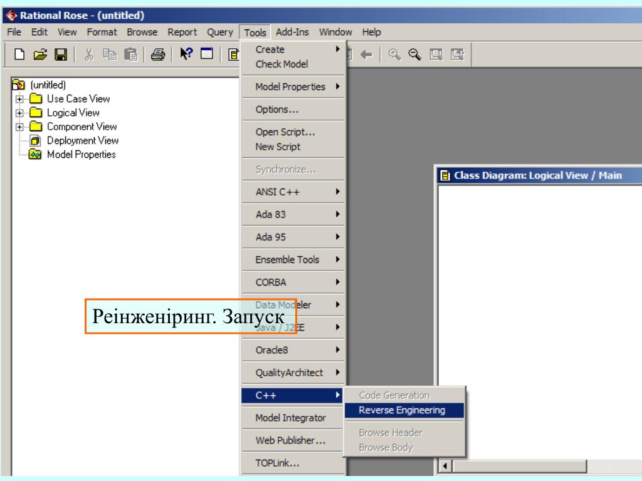Open the Help menu

click(x=371, y=32)
